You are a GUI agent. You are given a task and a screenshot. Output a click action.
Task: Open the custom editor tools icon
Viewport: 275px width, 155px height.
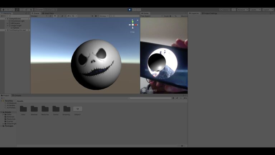(x=31, y=10)
